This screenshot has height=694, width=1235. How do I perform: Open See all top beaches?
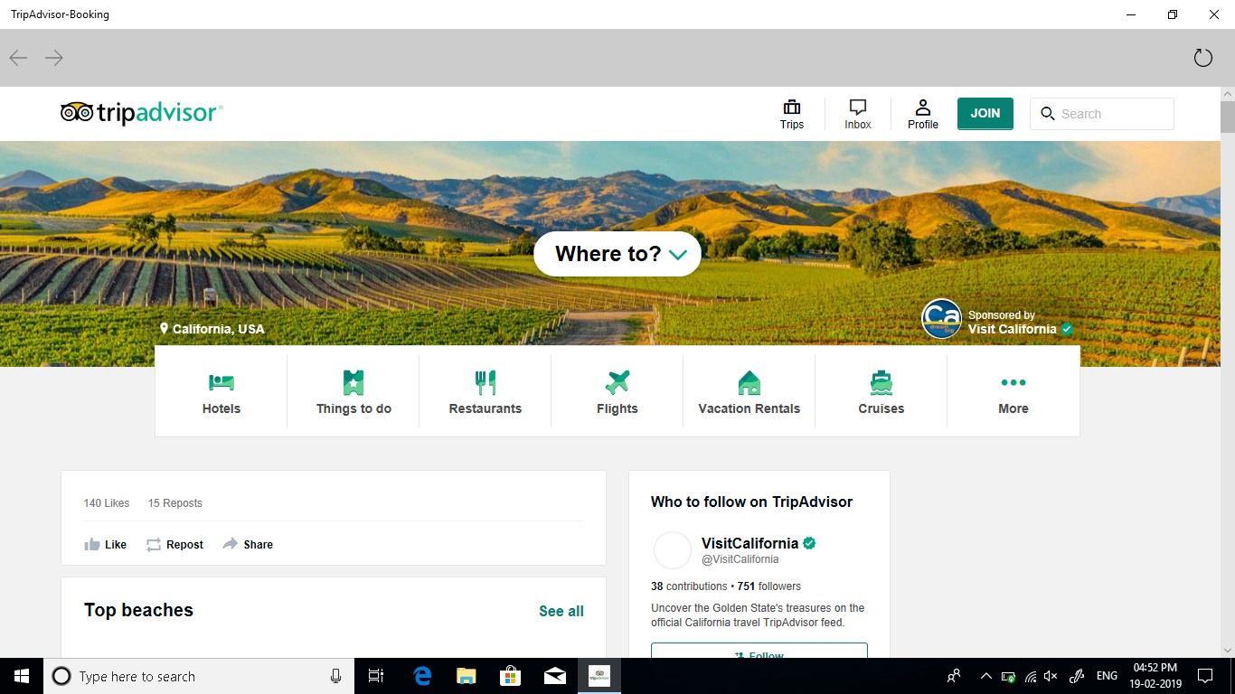click(x=561, y=611)
